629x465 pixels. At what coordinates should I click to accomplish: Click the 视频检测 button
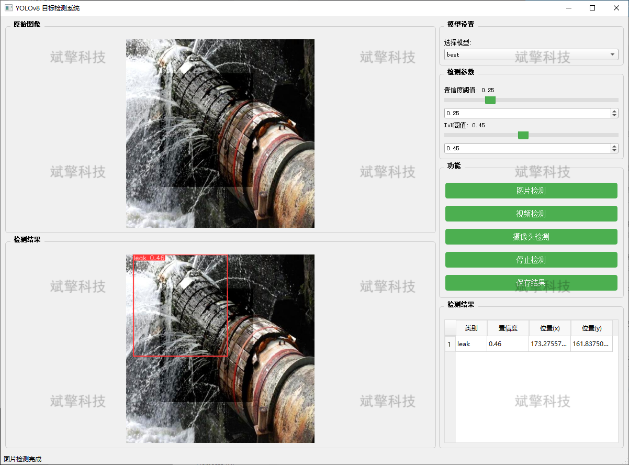(x=531, y=214)
